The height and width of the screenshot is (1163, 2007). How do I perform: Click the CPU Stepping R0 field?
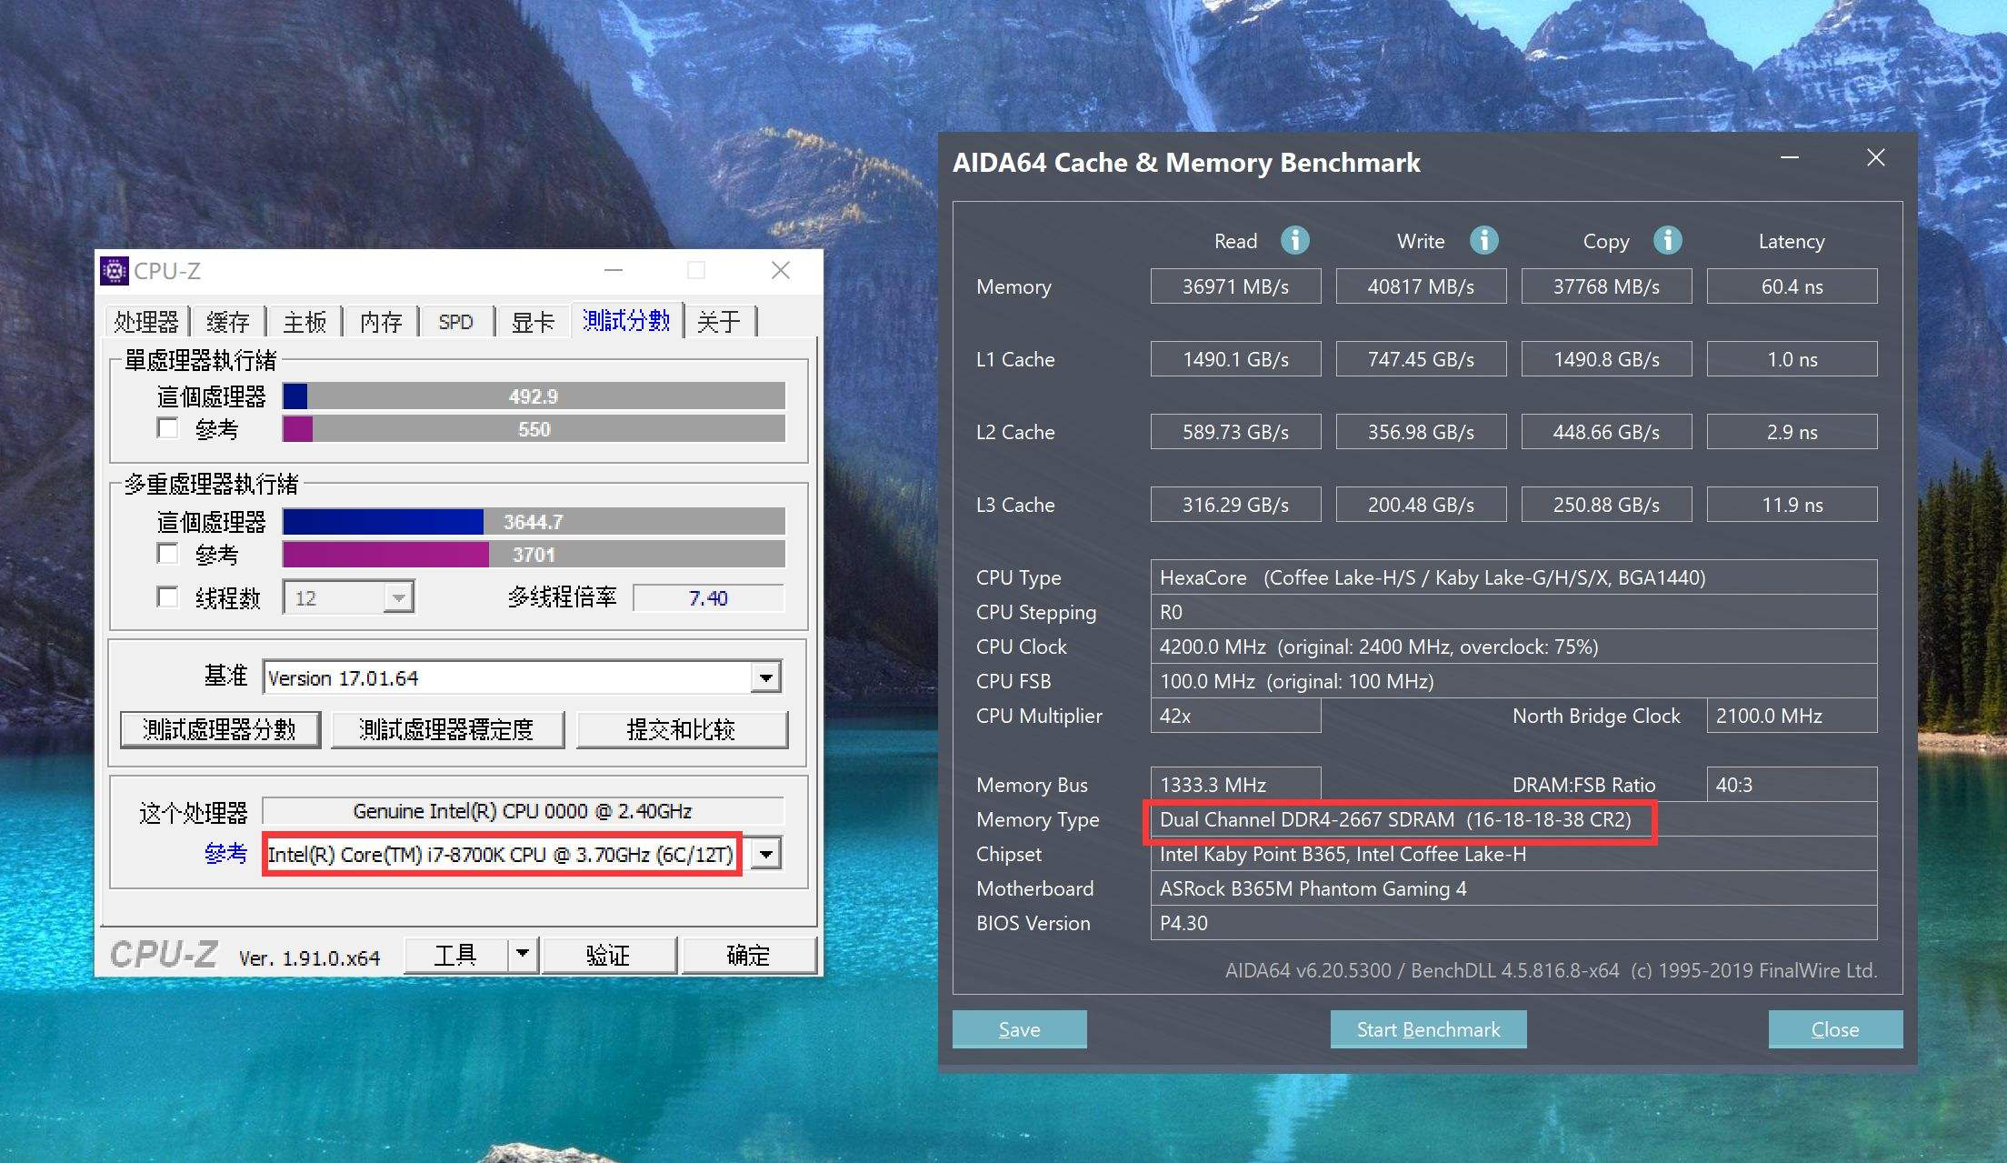pyautogui.click(x=1513, y=612)
